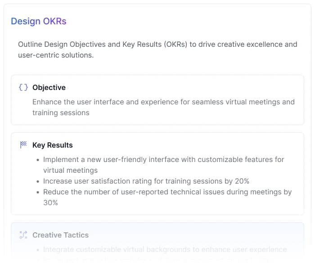The height and width of the screenshot is (270, 315).
Task: Click the bullet dot before 'Reduce the number'
Action: click(x=37, y=192)
